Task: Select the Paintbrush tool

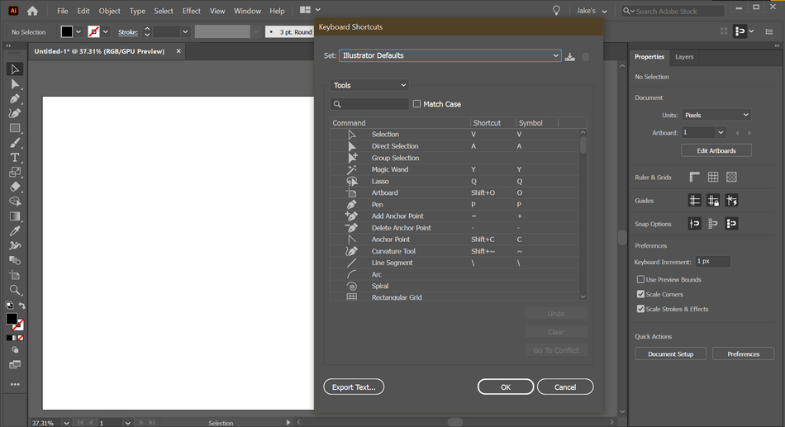Action: 15,143
